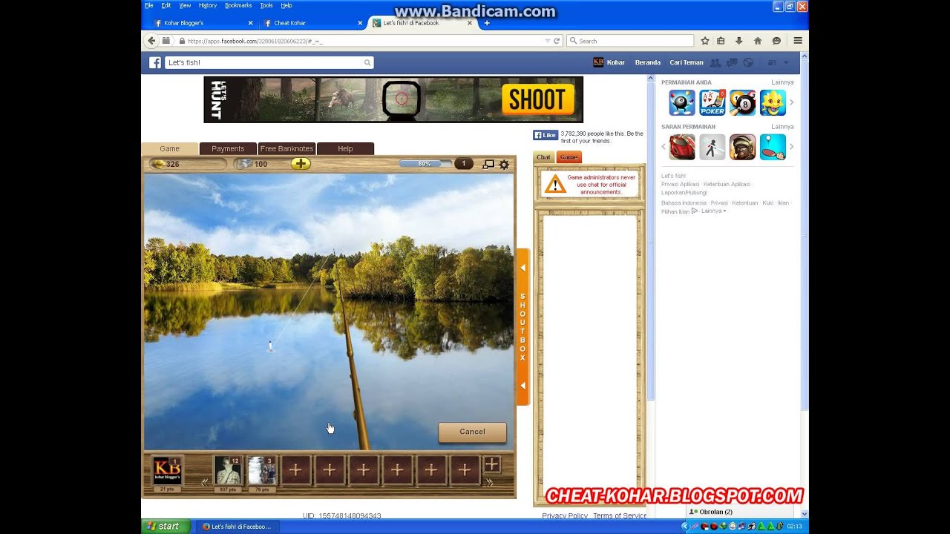The image size is (950, 534).
Task: Open the soldier suggested game icon
Action: (742, 147)
